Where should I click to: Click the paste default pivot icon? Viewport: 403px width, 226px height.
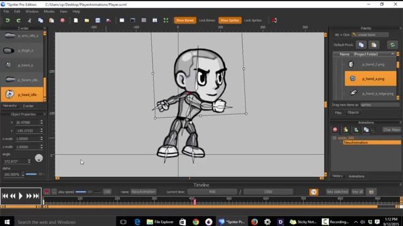(x=373, y=45)
